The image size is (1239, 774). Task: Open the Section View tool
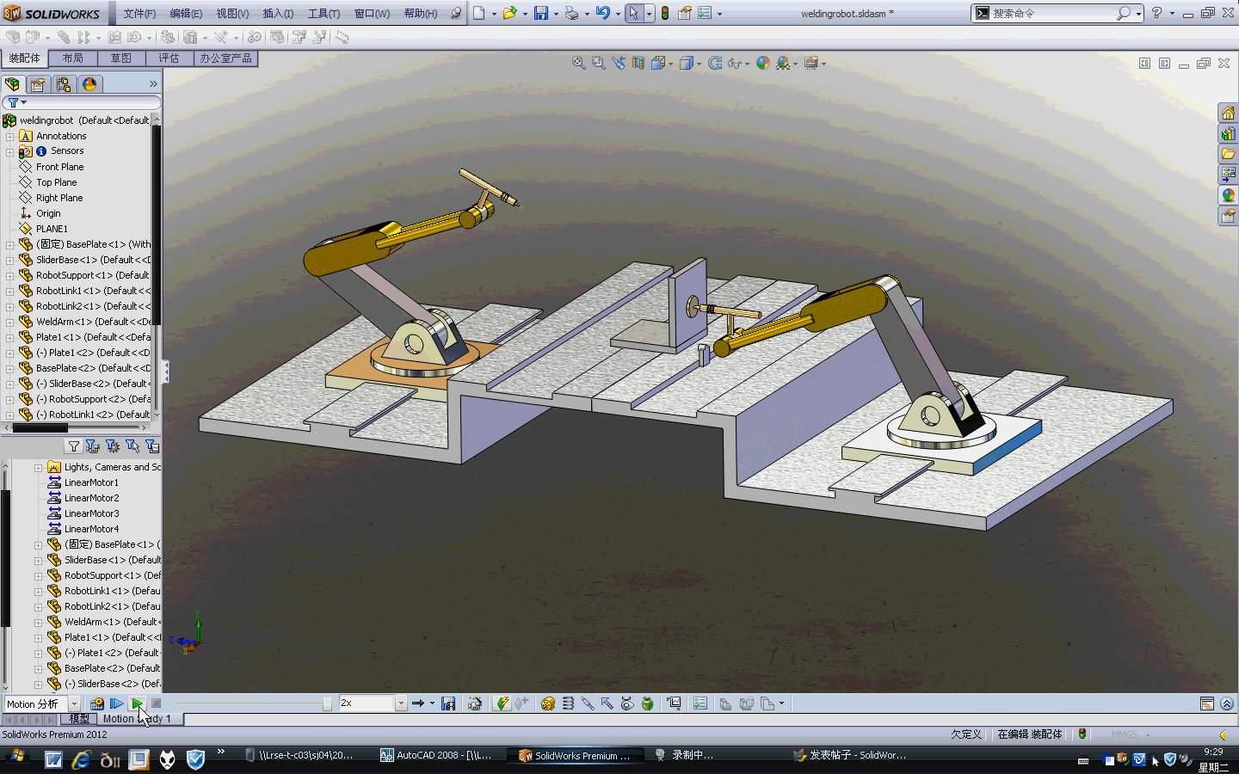point(638,63)
